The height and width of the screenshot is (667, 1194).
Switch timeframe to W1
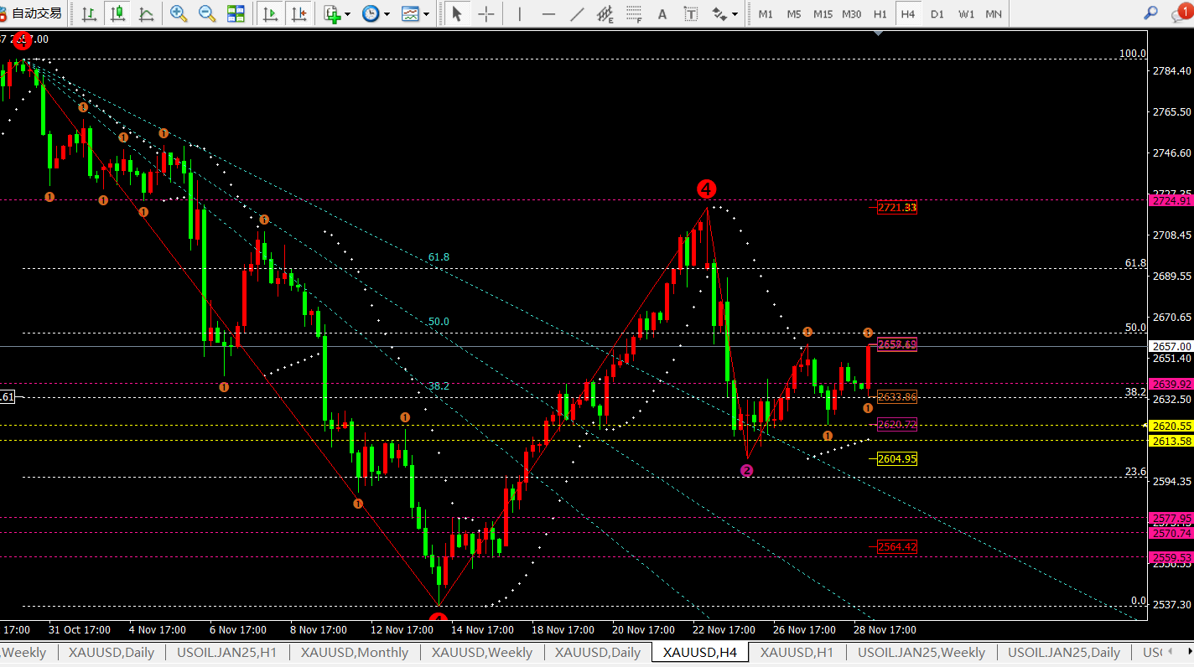[966, 13]
